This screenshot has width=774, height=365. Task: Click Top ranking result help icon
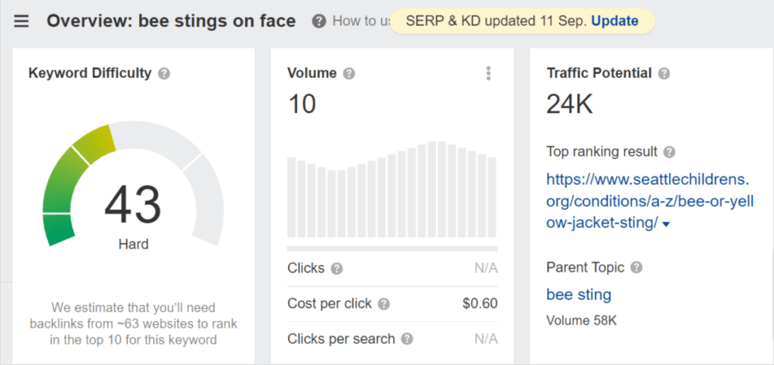pyautogui.click(x=669, y=152)
